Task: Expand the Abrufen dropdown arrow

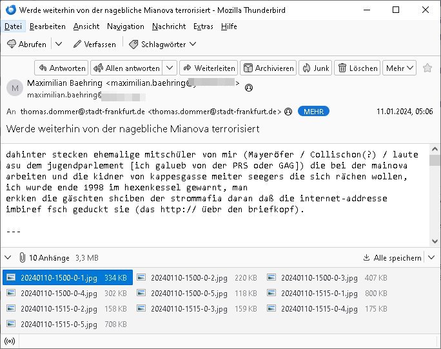Action: click(59, 45)
